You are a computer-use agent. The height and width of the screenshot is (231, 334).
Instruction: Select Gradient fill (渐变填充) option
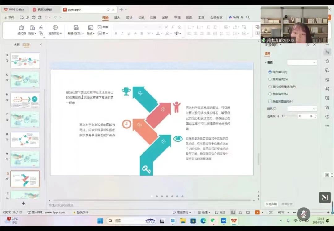click(270, 79)
